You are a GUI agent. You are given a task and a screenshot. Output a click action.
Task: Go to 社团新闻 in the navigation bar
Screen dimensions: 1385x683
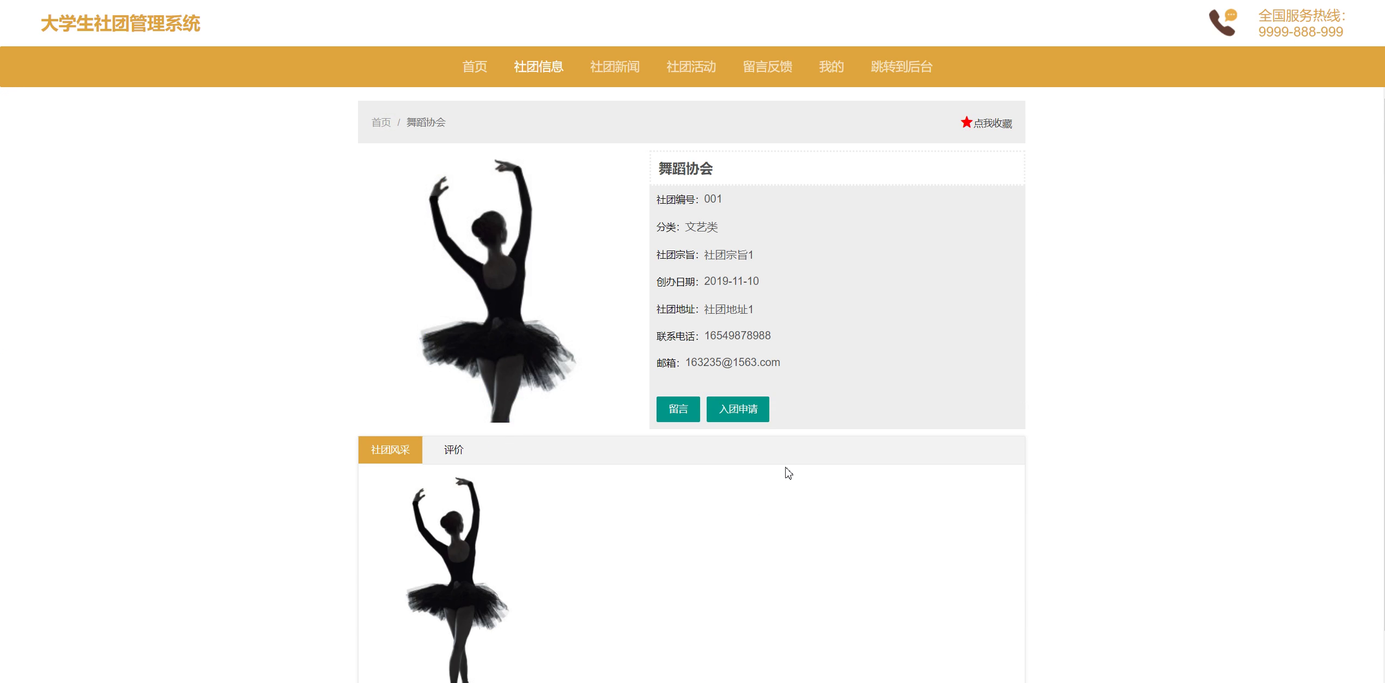point(615,66)
